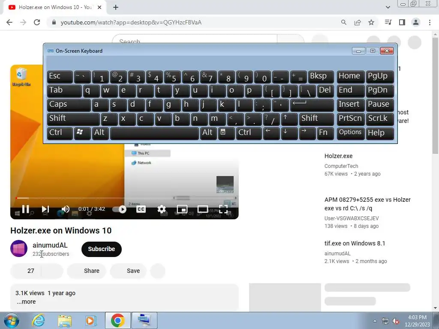439x329 pixels.
Task: Click the right arrow key
Action: (x=307, y=134)
